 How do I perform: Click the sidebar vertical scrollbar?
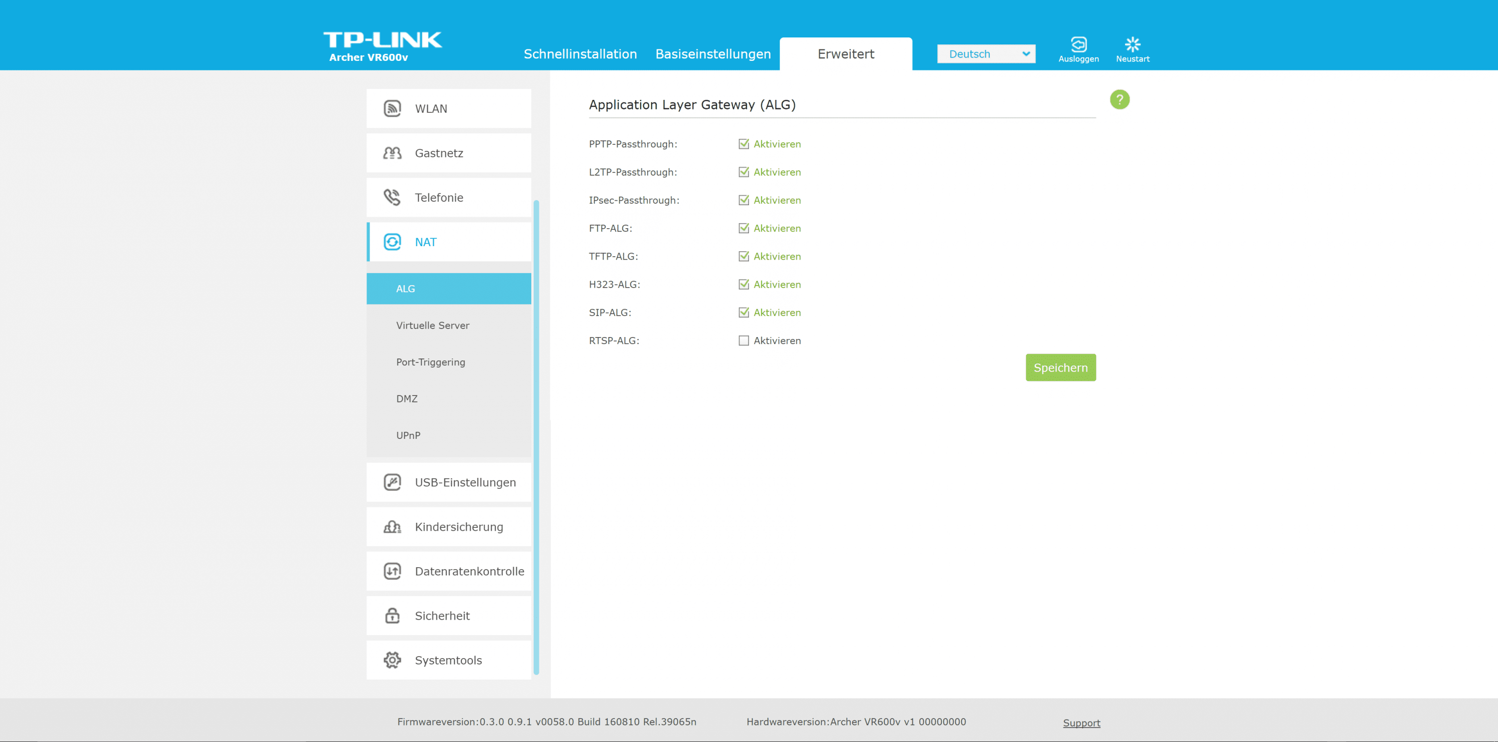(536, 436)
